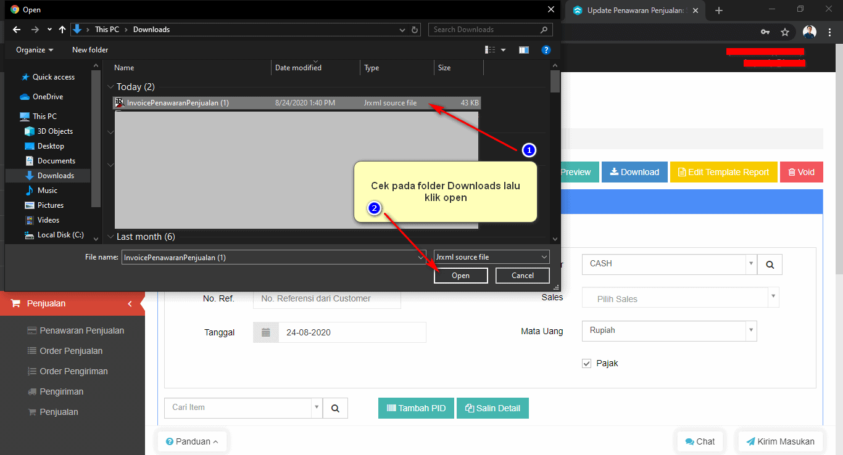Go up one folder level arrow
Image resolution: width=843 pixels, height=455 pixels.
[x=62, y=30]
